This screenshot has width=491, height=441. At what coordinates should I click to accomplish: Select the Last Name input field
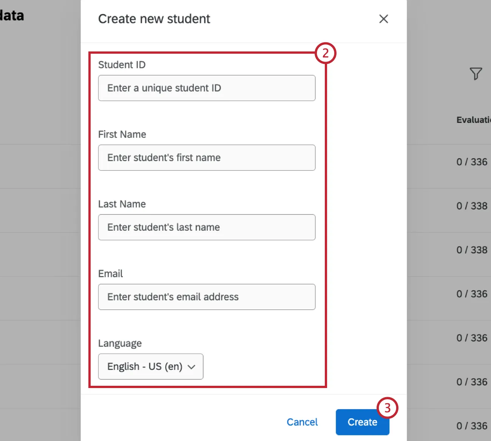tap(207, 227)
